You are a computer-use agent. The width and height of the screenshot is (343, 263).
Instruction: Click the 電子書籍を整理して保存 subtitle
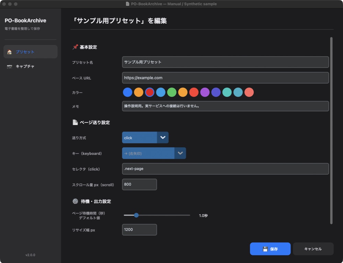(x=22, y=28)
